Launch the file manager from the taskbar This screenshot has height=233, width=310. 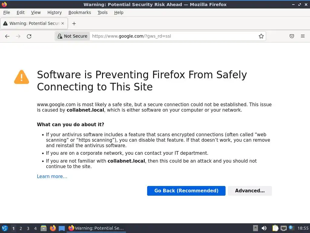[x=44, y=228]
